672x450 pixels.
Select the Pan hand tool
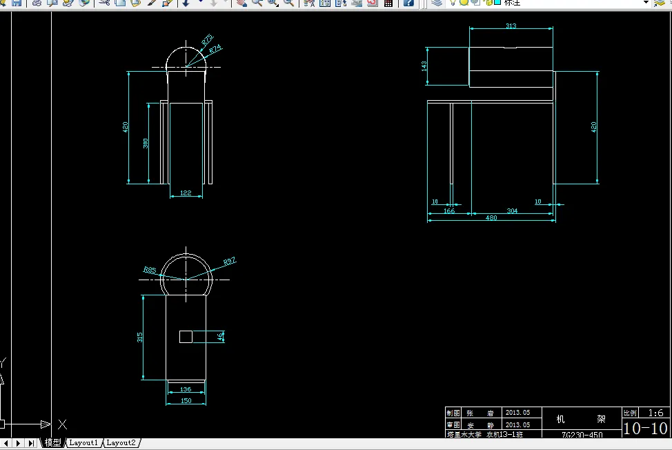pos(242,3)
